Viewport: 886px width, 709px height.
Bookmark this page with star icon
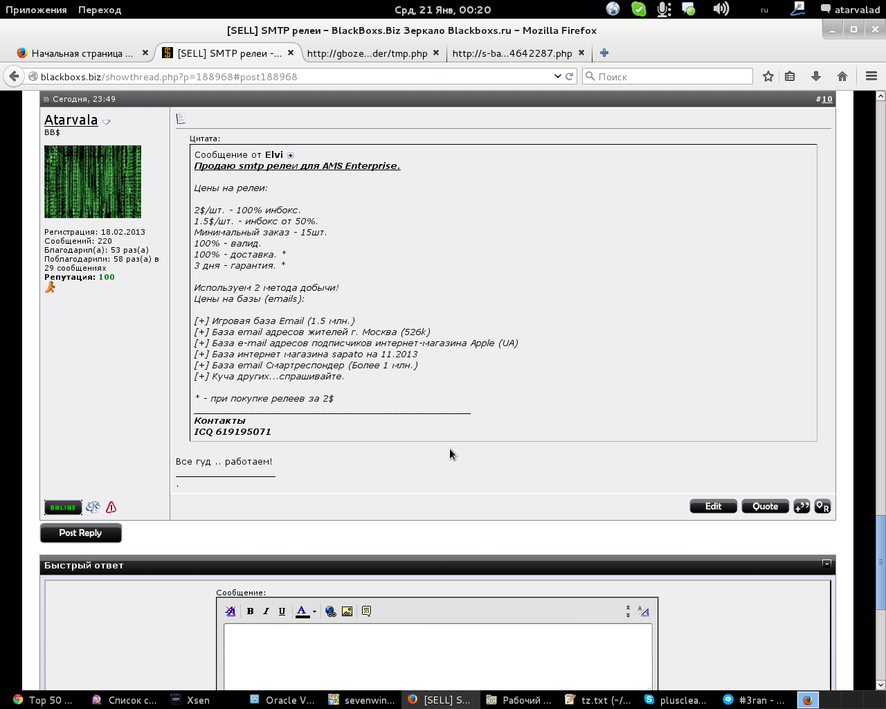click(x=768, y=76)
